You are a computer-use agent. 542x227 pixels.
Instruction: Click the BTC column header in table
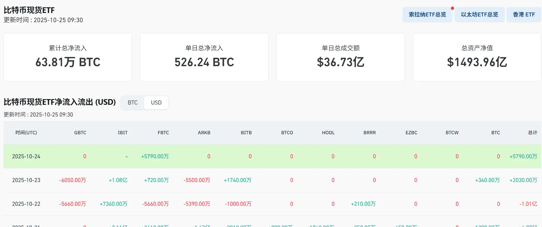495,133
